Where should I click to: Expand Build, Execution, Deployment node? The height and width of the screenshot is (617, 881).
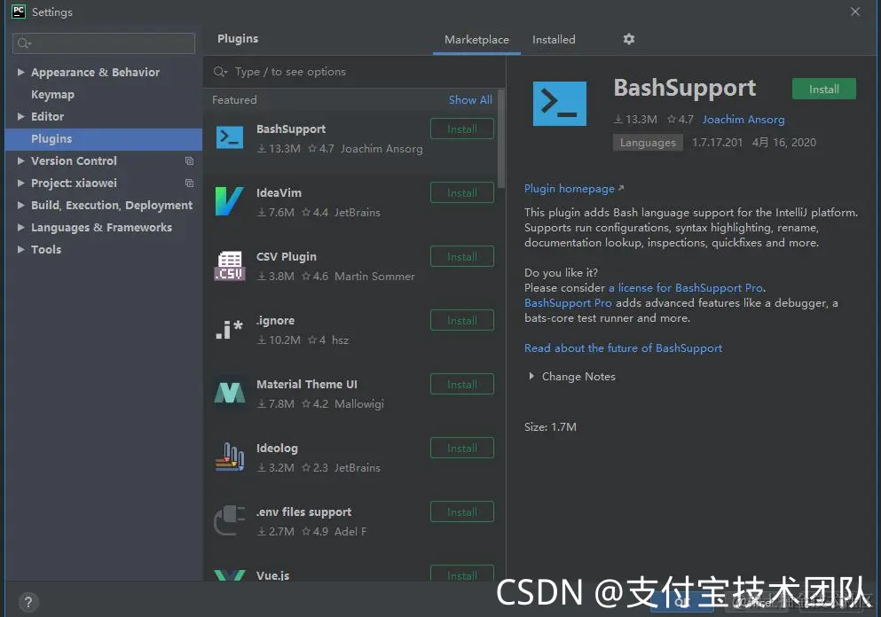(x=20, y=205)
